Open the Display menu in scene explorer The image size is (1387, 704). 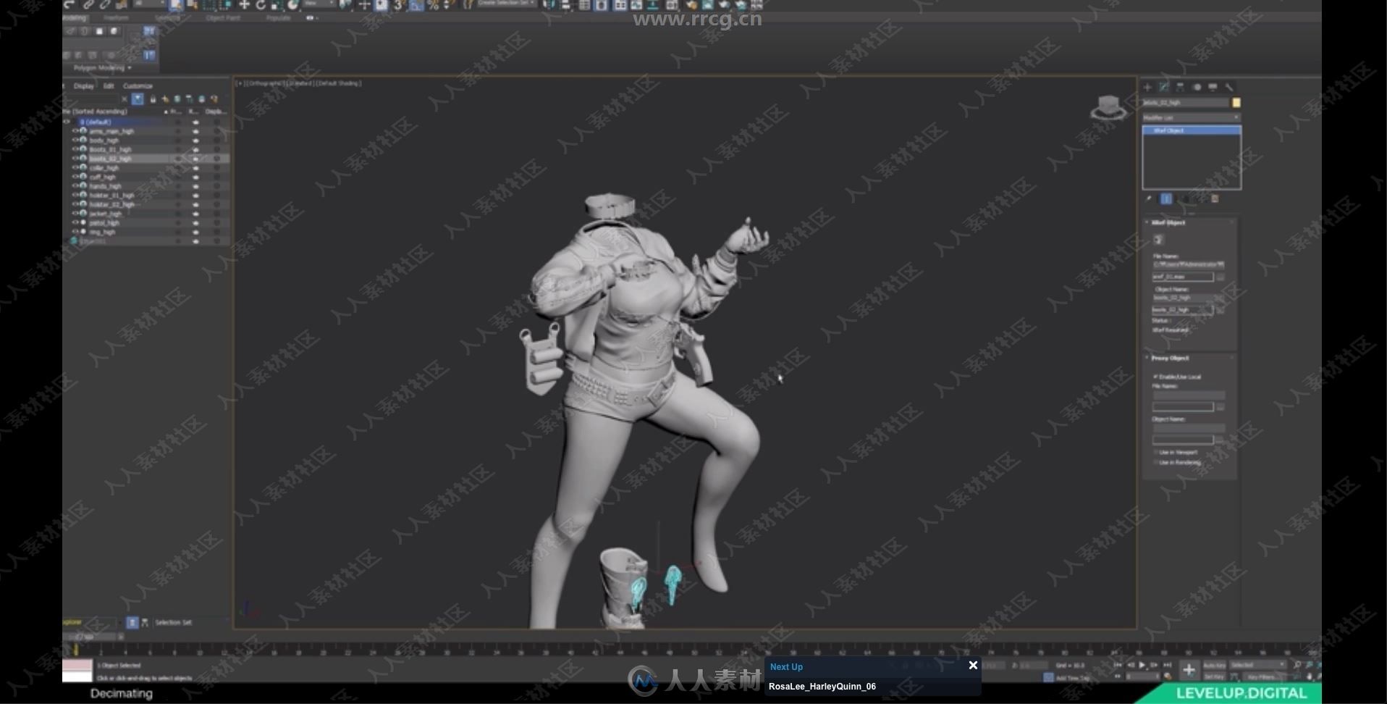click(x=84, y=85)
